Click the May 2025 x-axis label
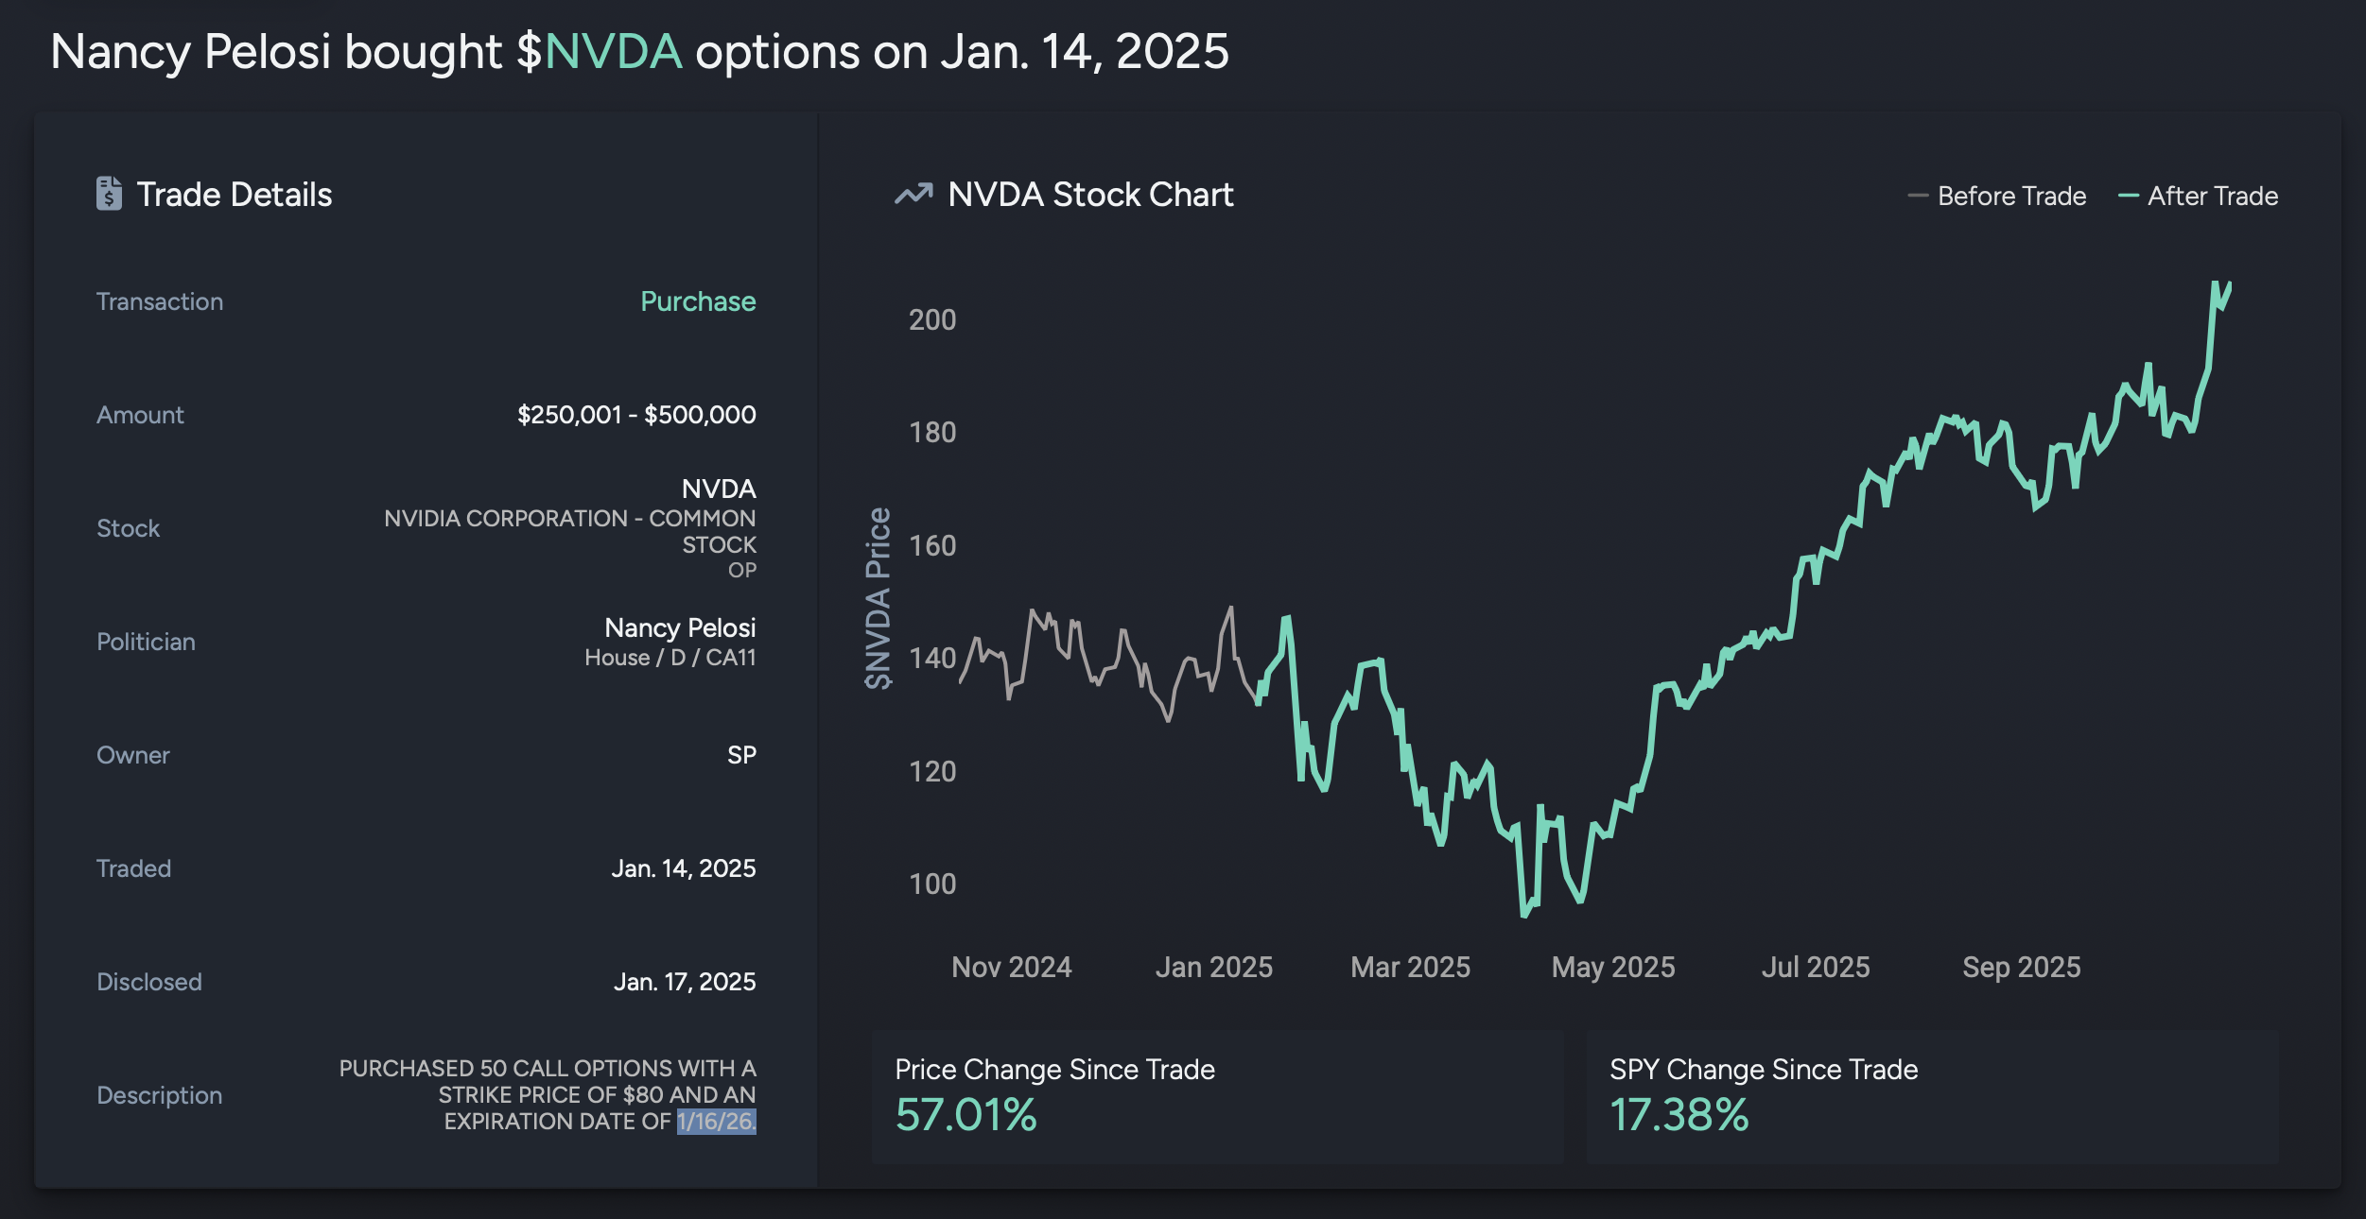This screenshot has height=1219, width=2366. pyautogui.click(x=1612, y=967)
